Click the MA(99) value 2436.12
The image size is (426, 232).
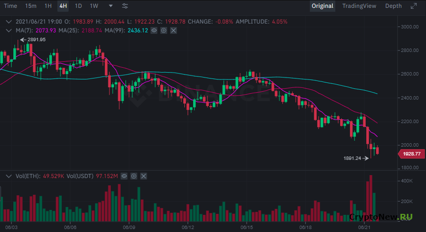pyautogui.click(x=138, y=30)
